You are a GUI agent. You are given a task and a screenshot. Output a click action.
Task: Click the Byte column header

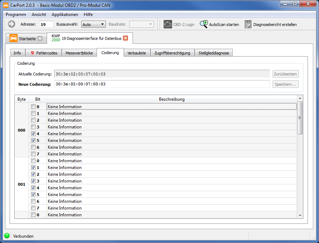pos(22,99)
